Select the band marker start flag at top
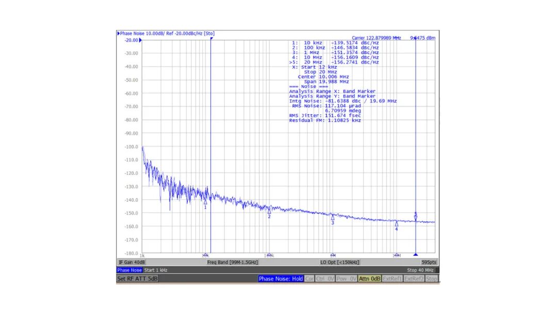The width and height of the screenshot is (557, 313). pyautogui.click(x=211, y=38)
